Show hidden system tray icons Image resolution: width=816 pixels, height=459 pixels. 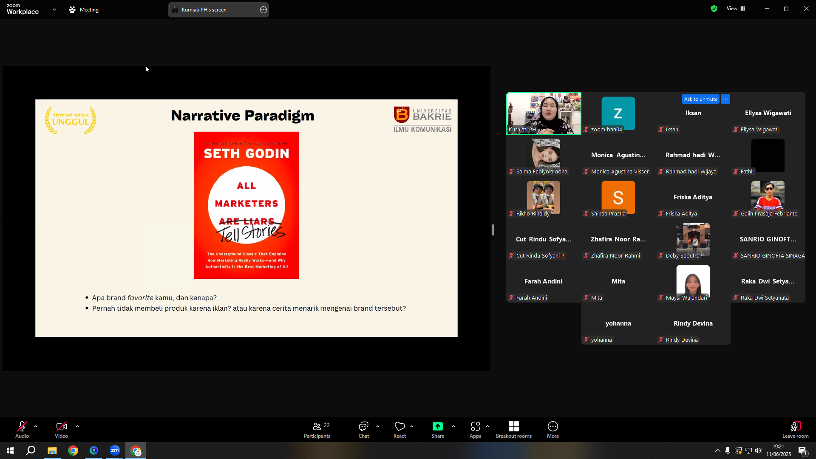(718, 450)
